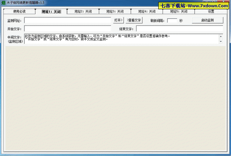Switch to the 地址2: 关闭 tab
The image size is (231, 156).
point(83,11)
